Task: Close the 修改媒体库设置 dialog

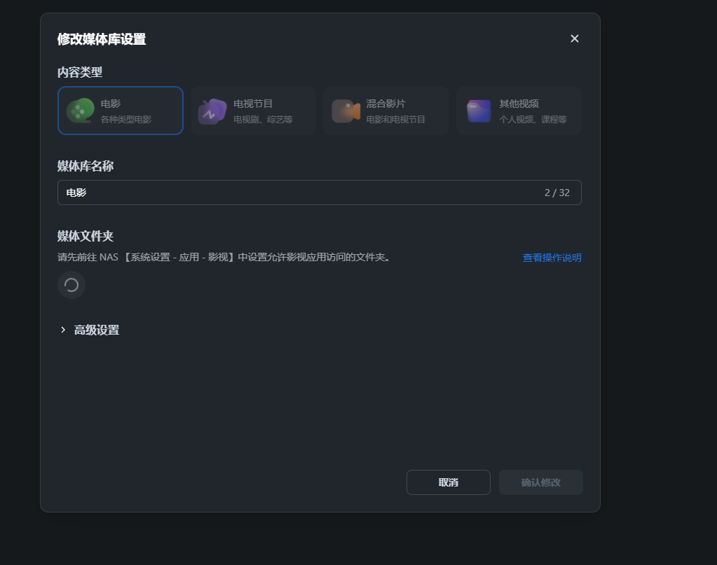Action: [575, 39]
